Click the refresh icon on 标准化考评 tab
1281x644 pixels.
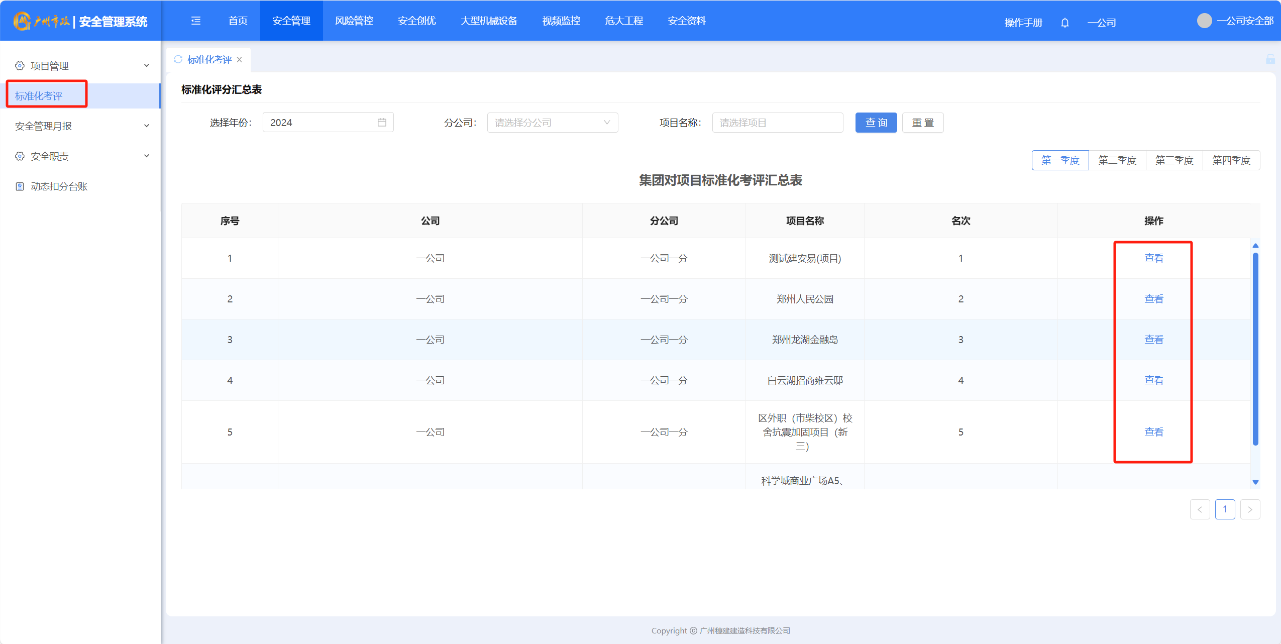point(178,59)
